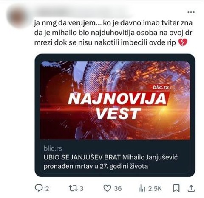Viewport: 204px width, 198px height.
Task: Click the retweet count showing 3
Action: [81, 189]
